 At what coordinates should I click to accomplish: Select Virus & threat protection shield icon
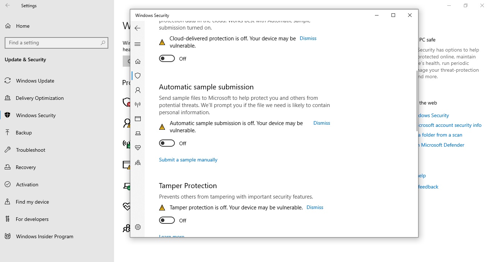(137, 76)
